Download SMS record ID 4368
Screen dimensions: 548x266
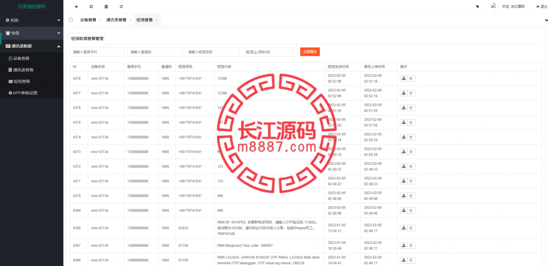(x=404, y=228)
